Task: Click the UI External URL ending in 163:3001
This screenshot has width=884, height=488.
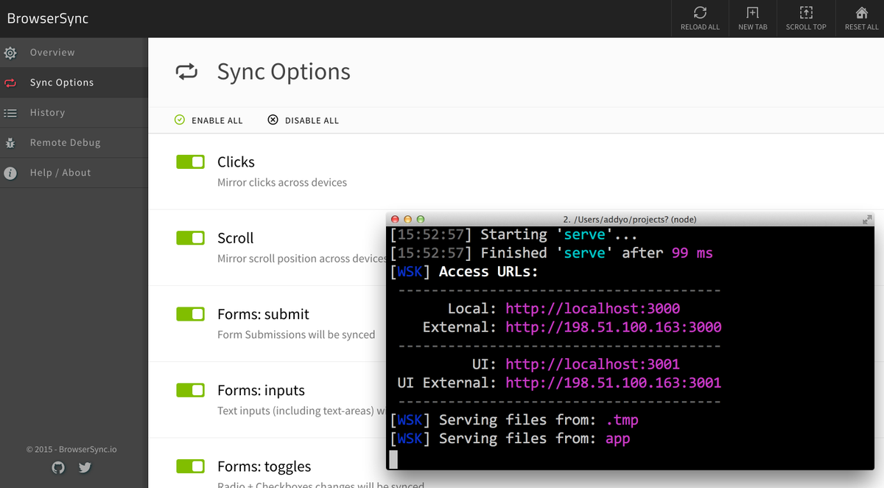Action: click(613, 383)
